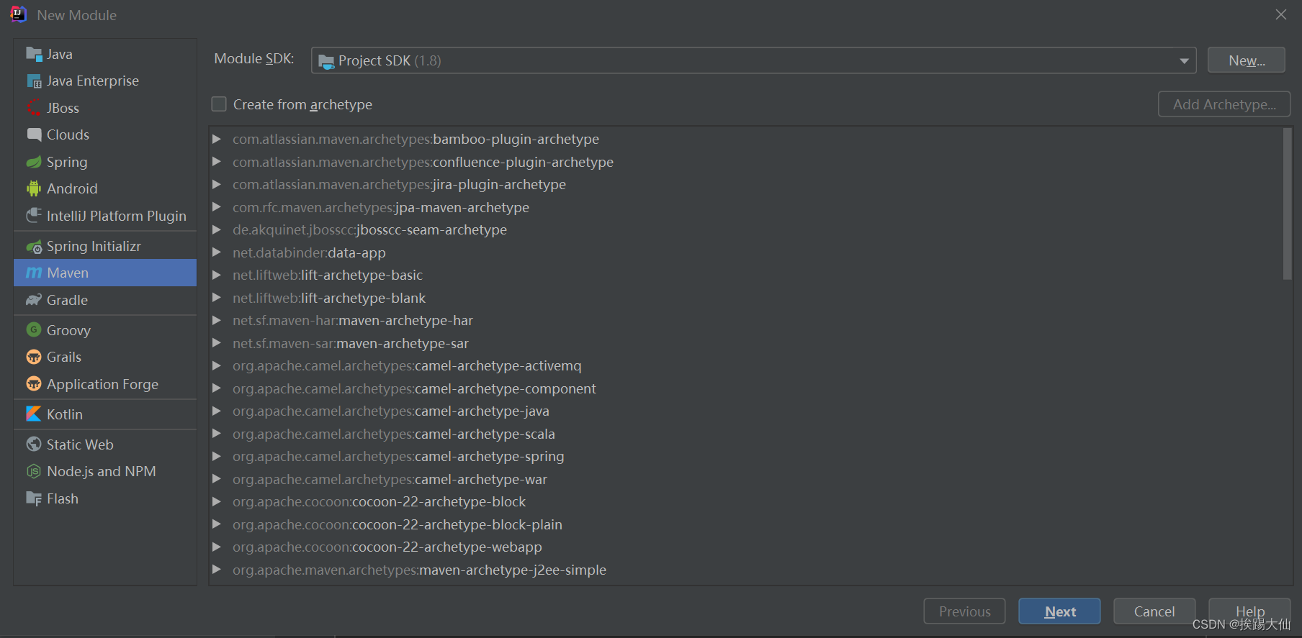The width and height of the screenshot is (1302, 638).
Task: Click the Project SDK folder icon
Action: click(x=326, y=61)
